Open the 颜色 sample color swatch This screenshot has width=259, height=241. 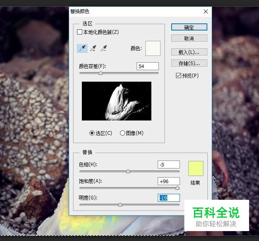[x=153, y=48]
